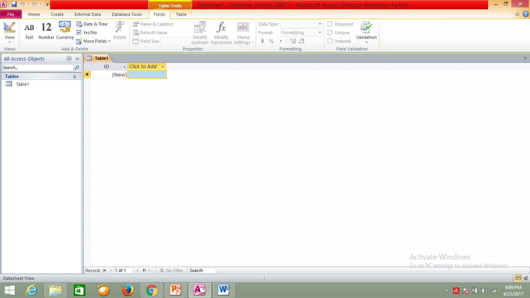530x298 pixels.
Task: Apply currency formatting with dollar sign
Action: pyautogui.click(x=262, y=41)
